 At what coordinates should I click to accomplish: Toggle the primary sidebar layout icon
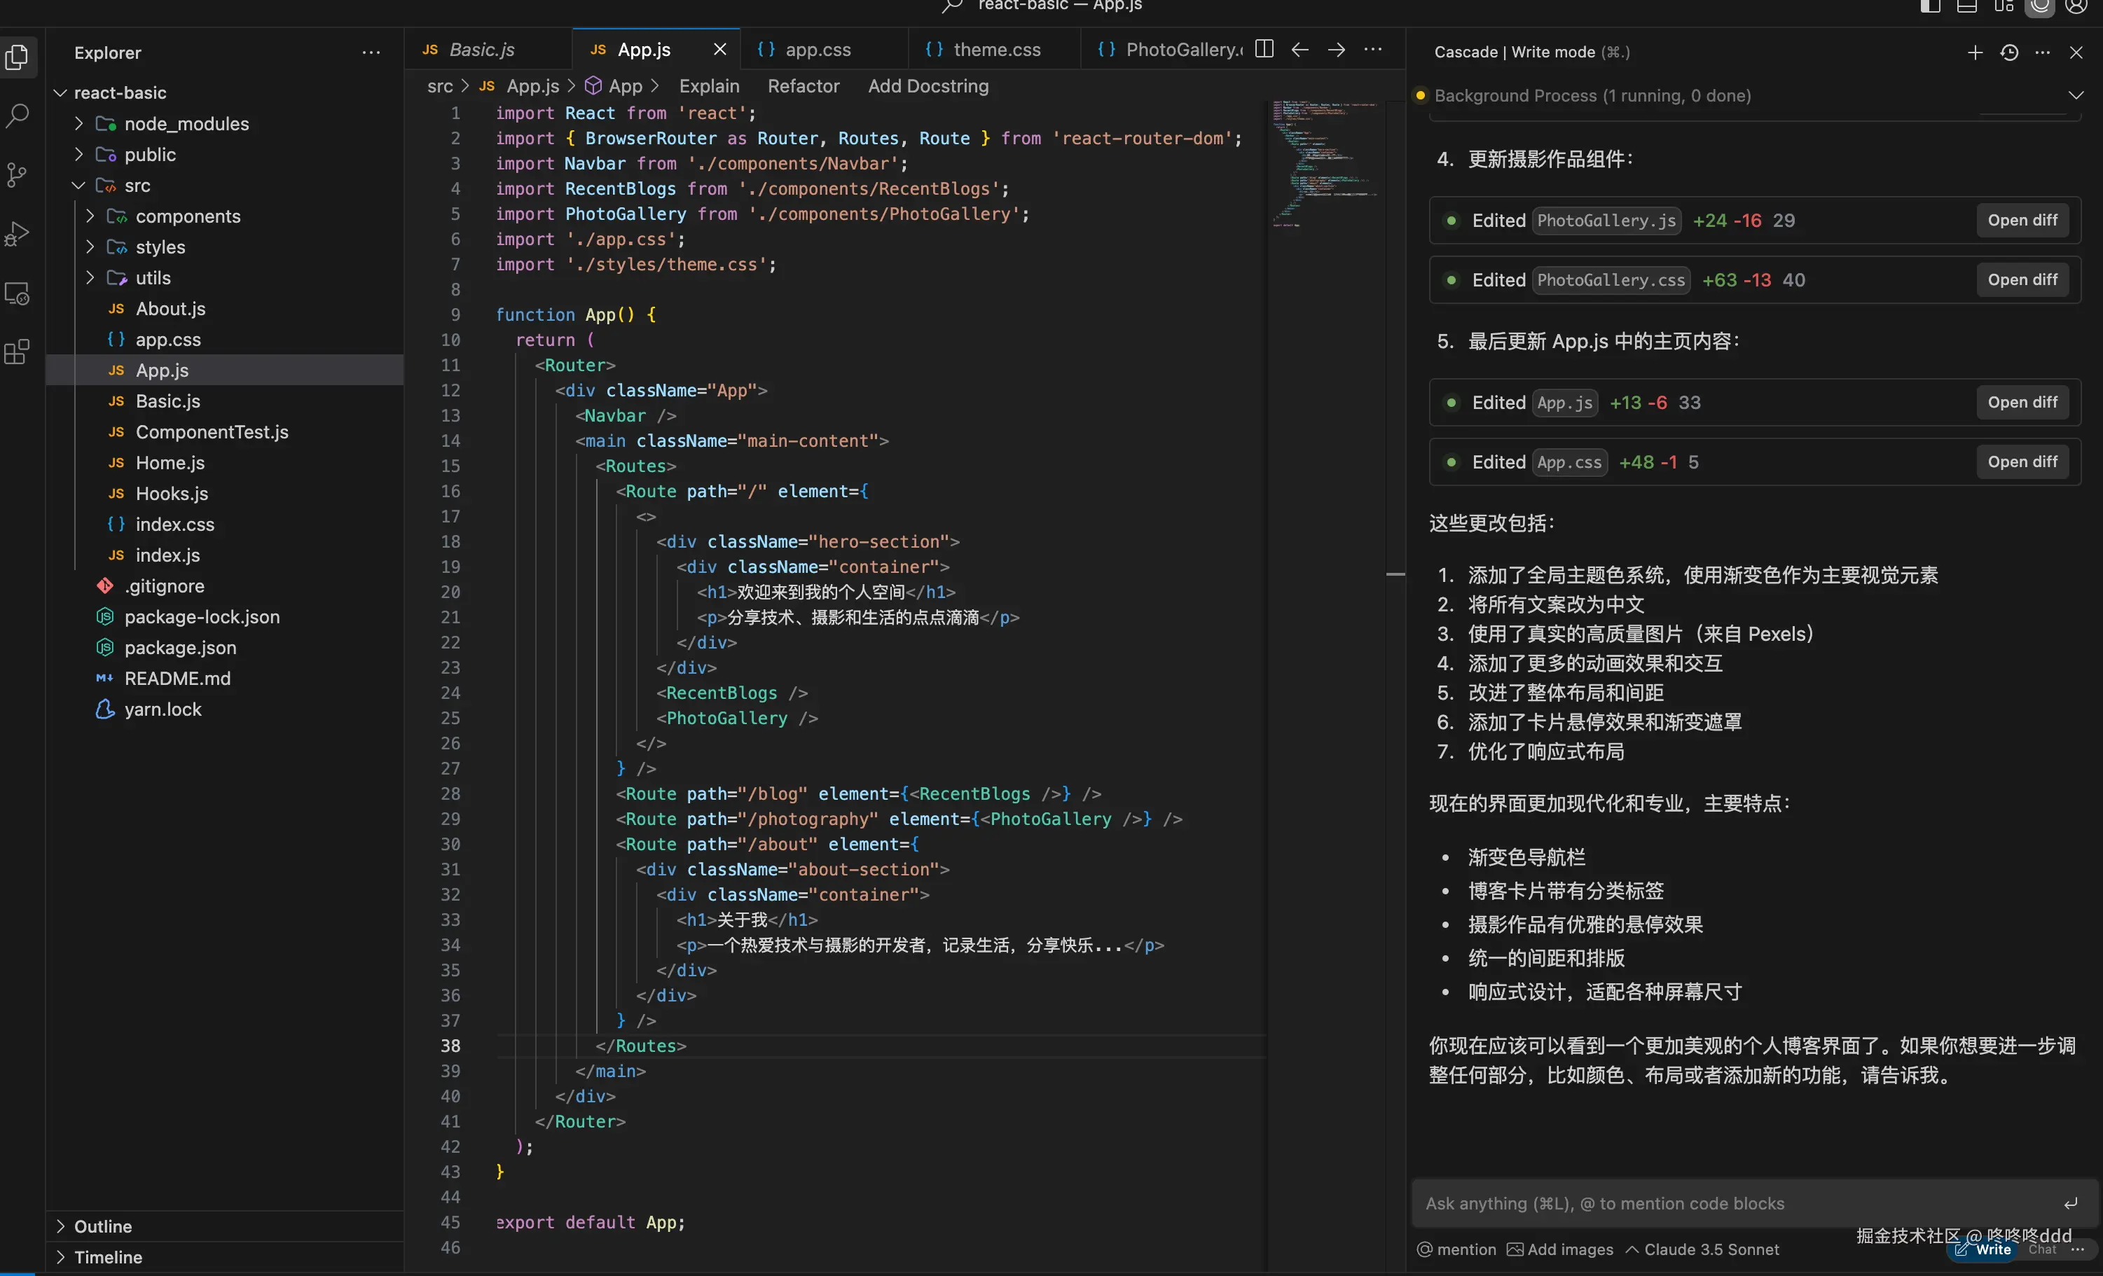click(1930, 7)
